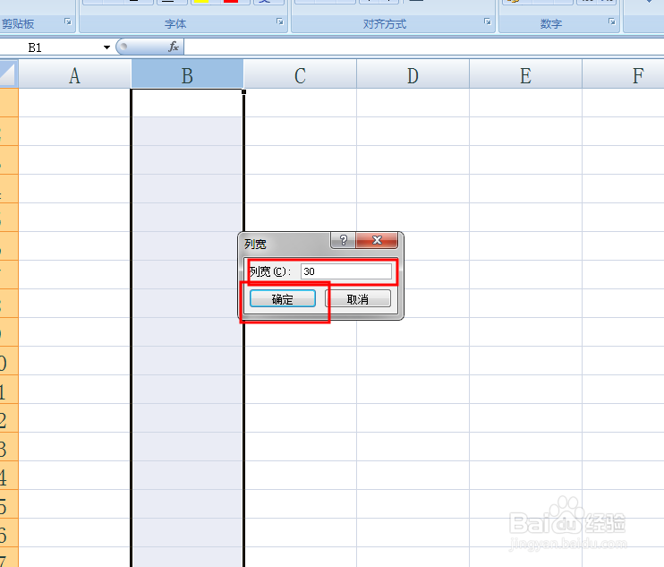Select column E header
The image size is (664, 567).
525,74
